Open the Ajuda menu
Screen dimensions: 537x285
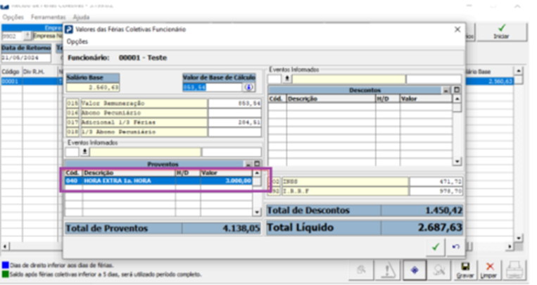click(x=81, y=17)
